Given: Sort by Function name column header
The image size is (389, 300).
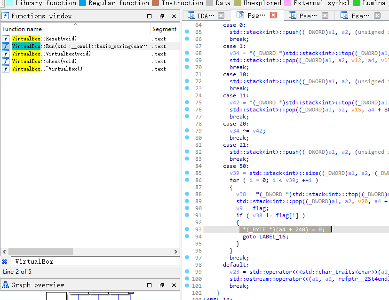Looking at the screenshot, I should [x=75, y=29].
